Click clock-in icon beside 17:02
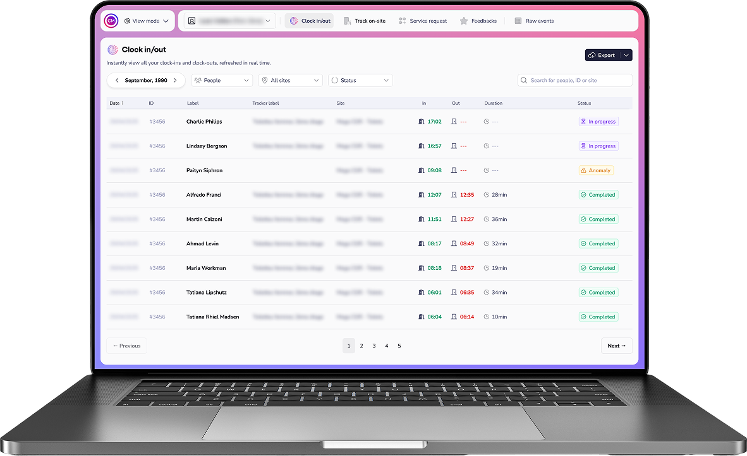The width and height of the screenshot is (747, 456). click(x=421, y=122)
